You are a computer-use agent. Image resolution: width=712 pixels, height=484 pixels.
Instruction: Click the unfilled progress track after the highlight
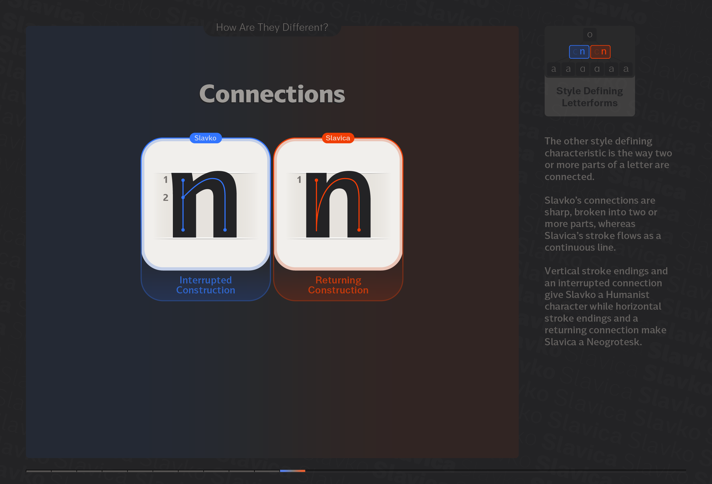pos(495,471)
